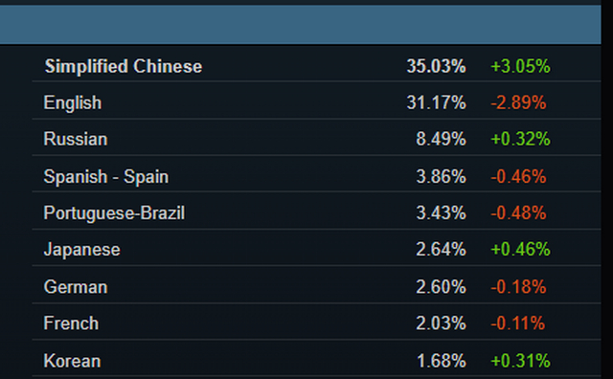This screenshot has width=613, height=379.
Task: Click the 31.17% English share value
Action: click(436, 102)
